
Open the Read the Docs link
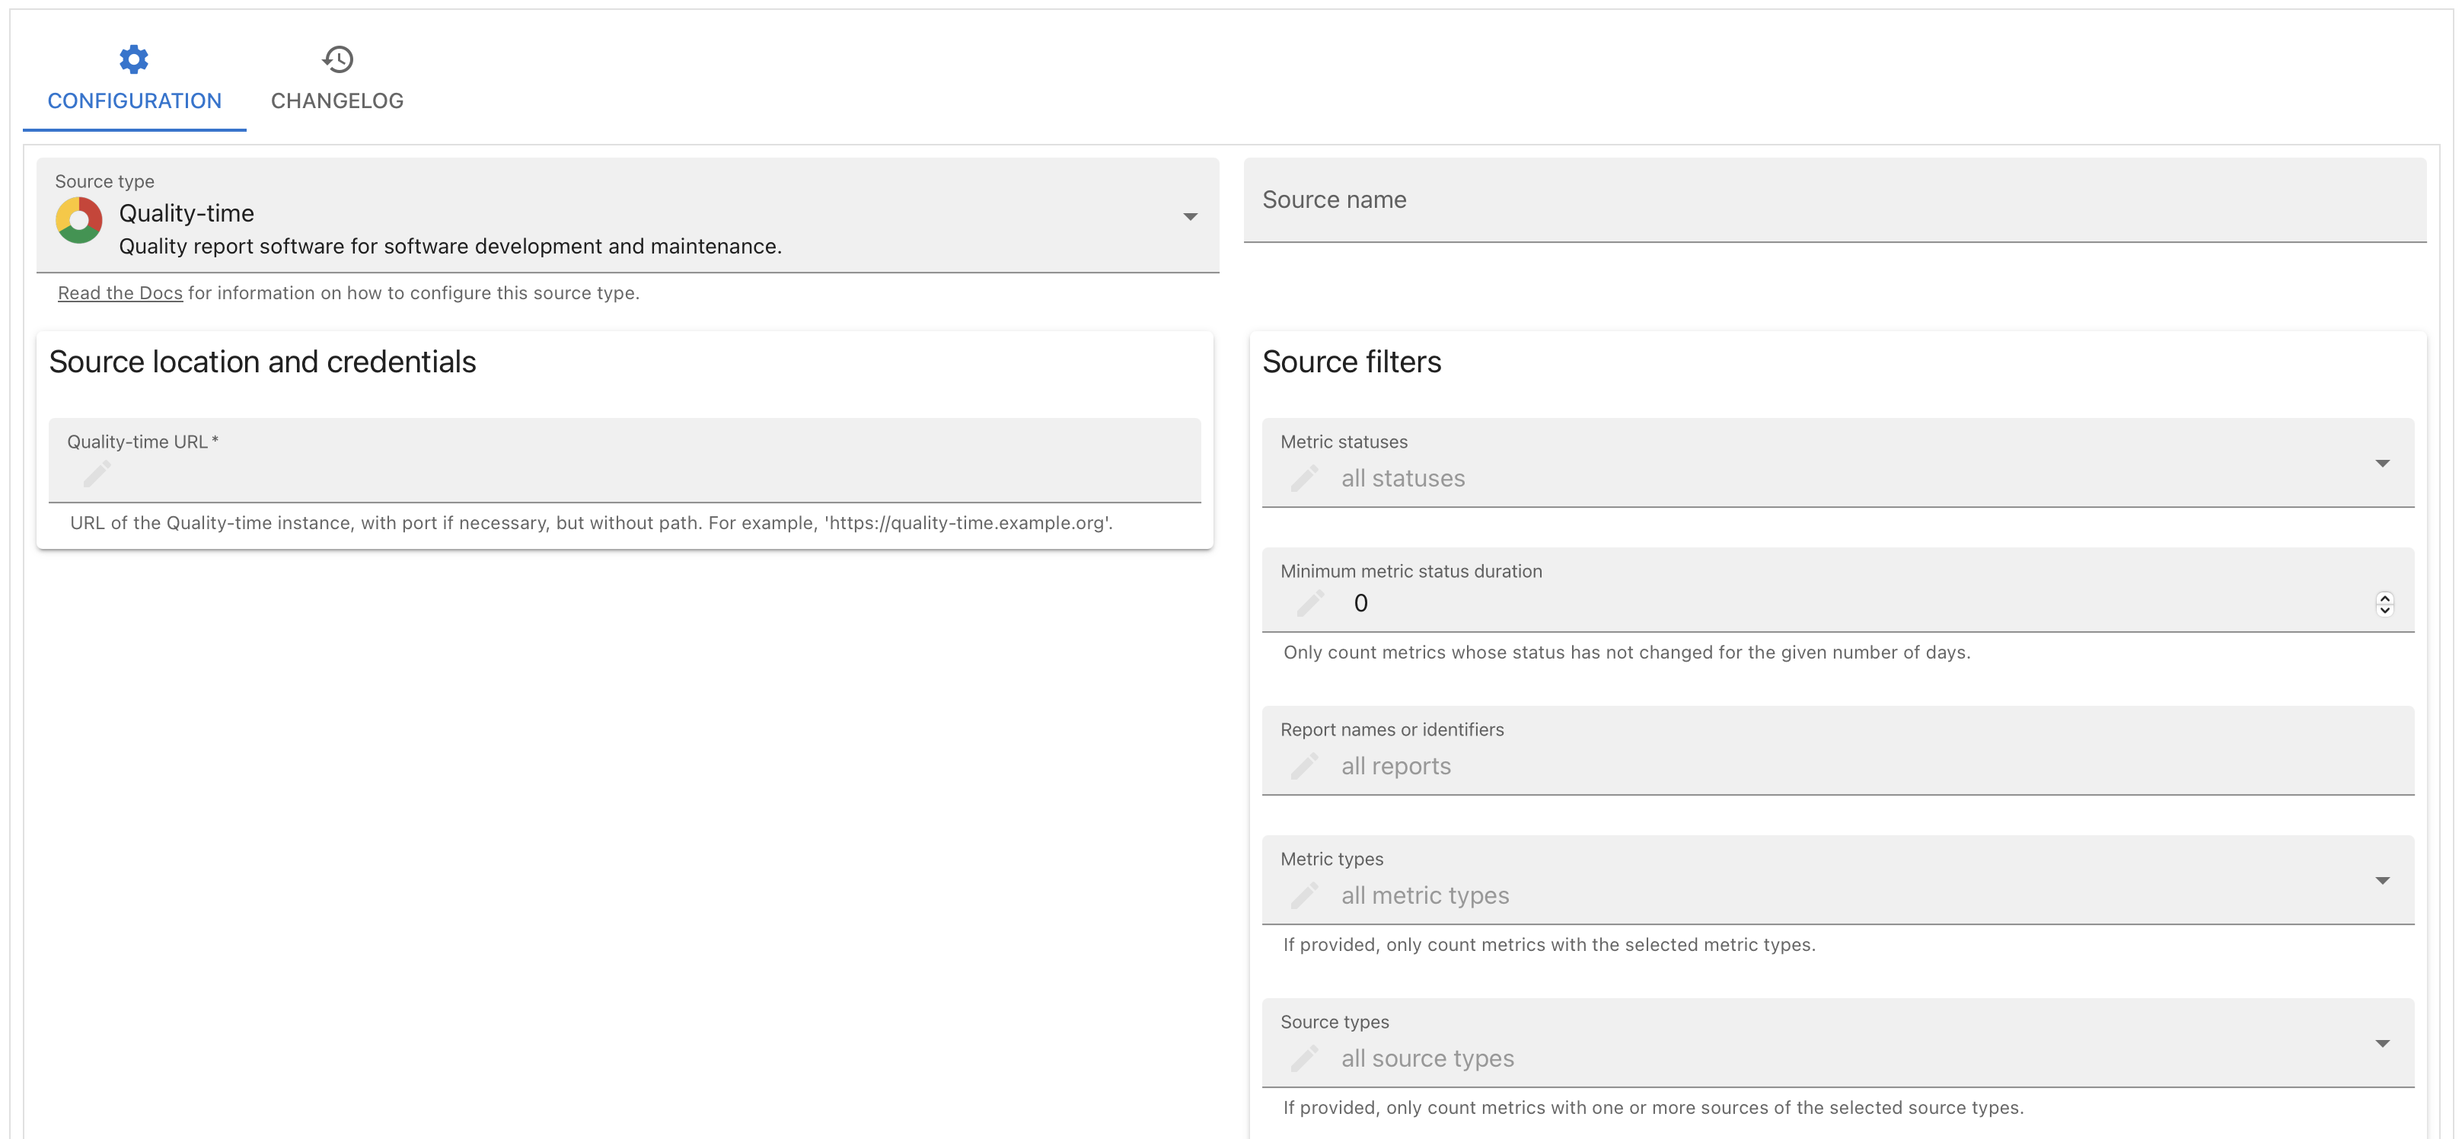coord(120,293)
